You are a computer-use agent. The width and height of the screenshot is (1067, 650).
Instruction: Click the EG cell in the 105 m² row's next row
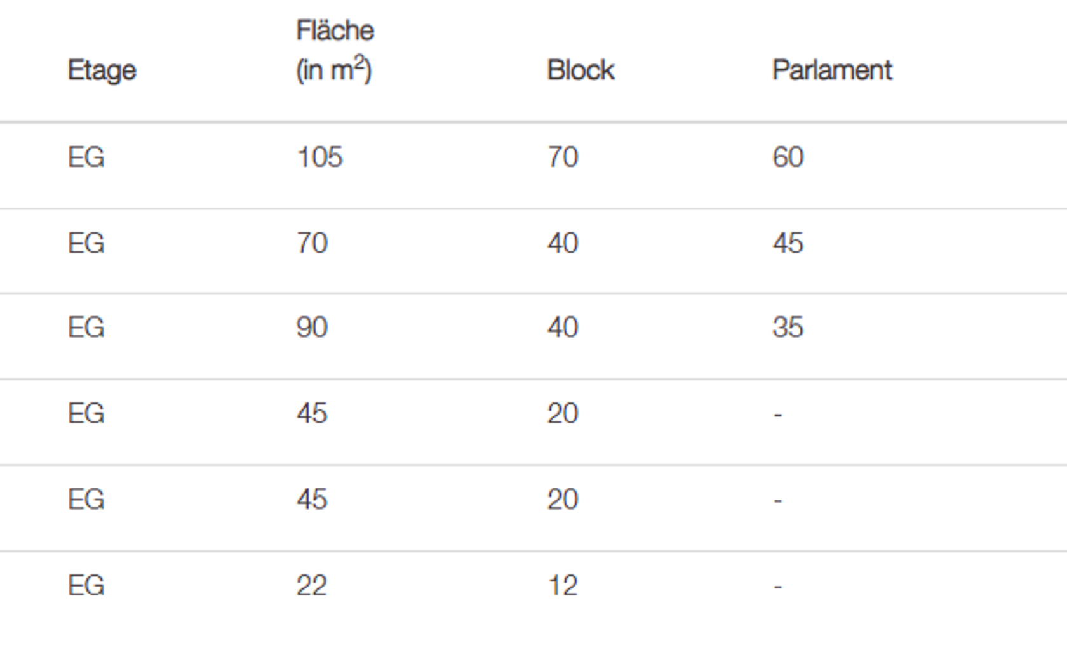coord(86,244)
